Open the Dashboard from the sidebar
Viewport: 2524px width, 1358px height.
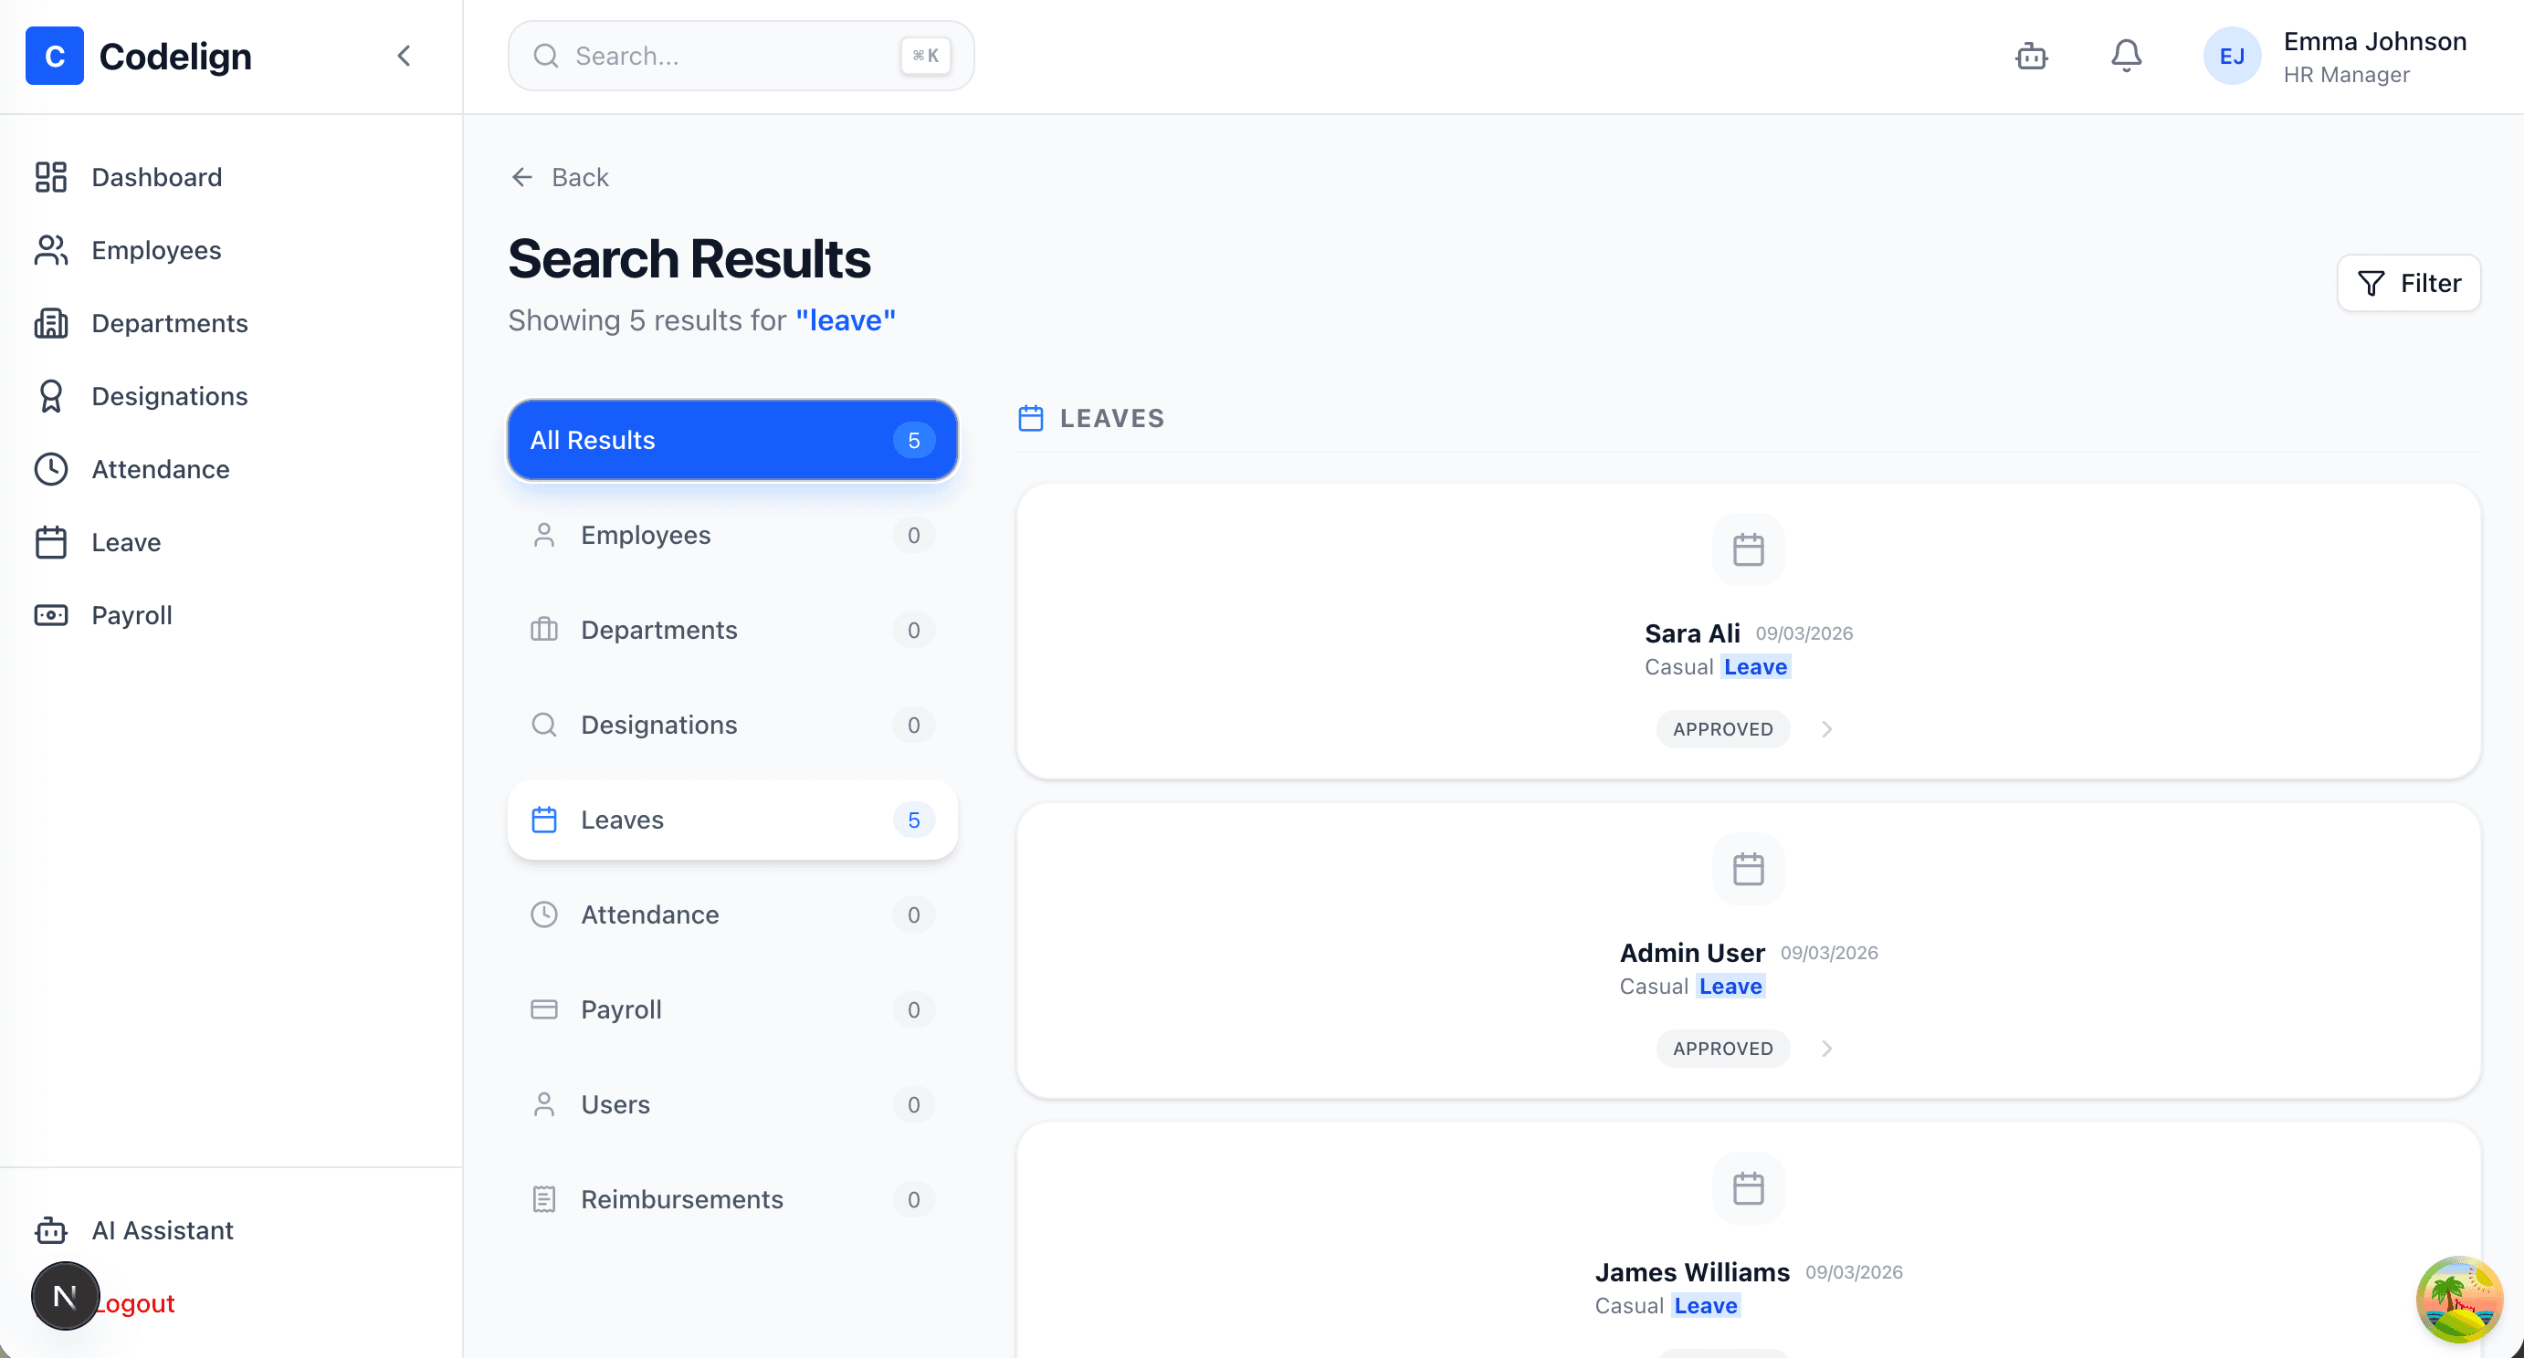pos(157,177)
